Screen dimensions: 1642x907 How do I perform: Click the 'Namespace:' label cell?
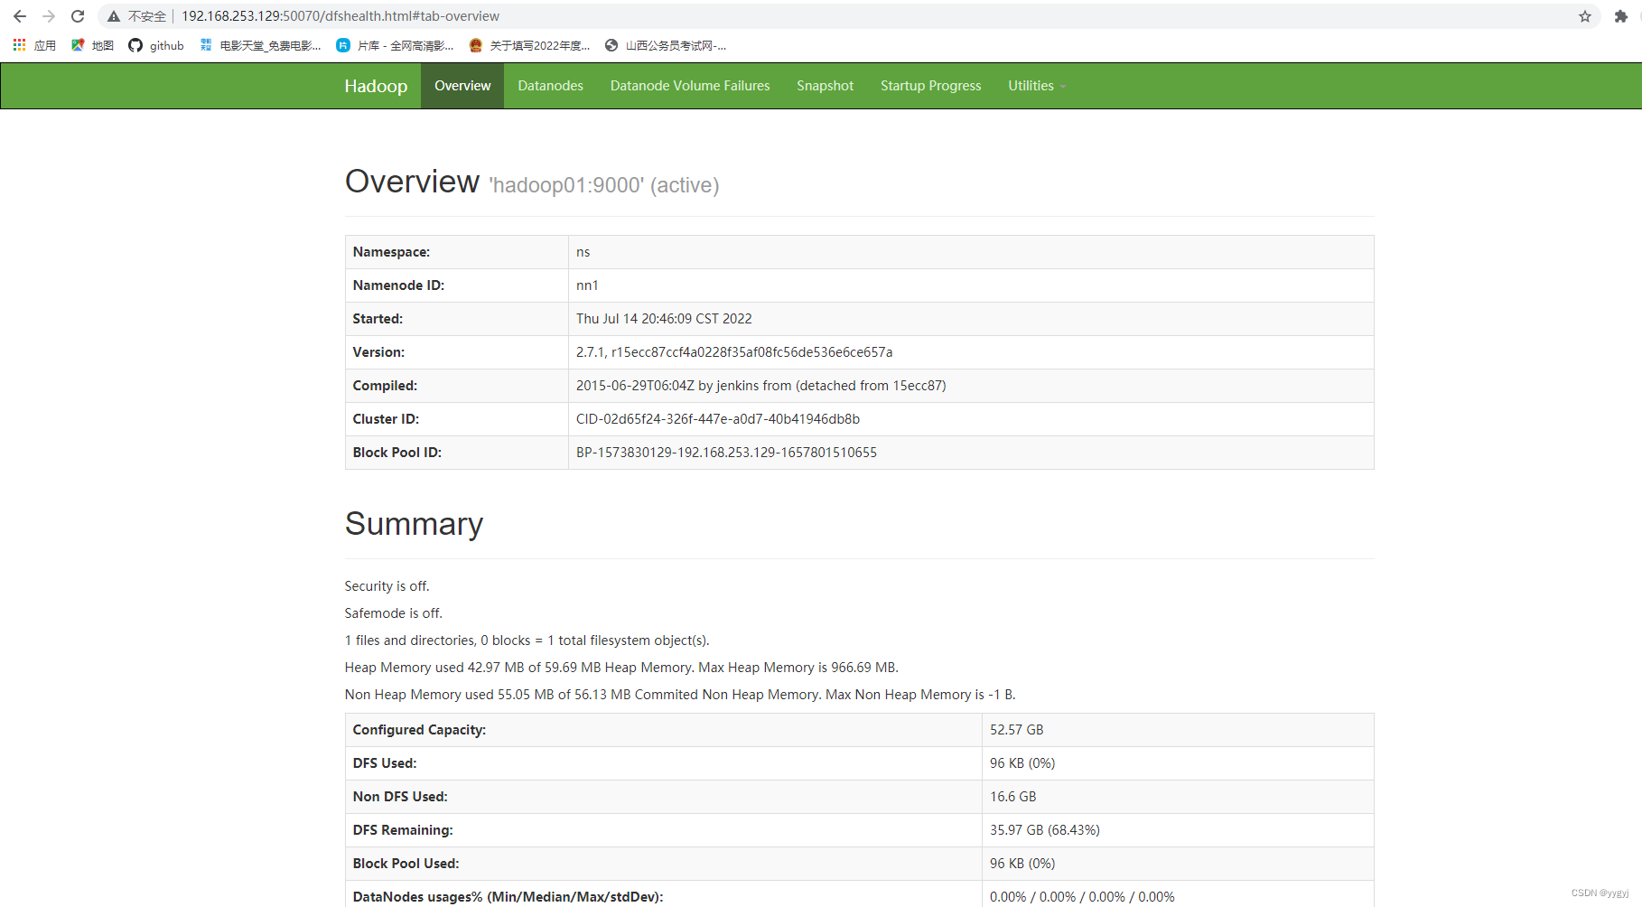pyautogui.click(x=457, y=252)
